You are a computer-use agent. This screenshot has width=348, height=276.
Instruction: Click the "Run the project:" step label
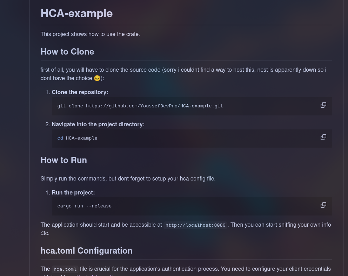[73, 193]
